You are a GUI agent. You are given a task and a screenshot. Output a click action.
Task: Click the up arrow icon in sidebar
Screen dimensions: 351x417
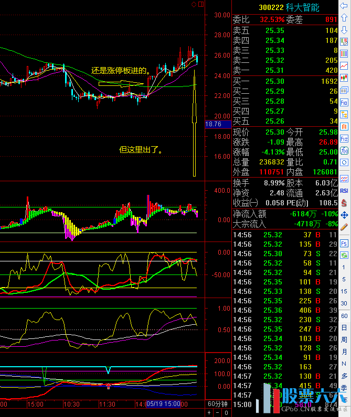pyautogui.click(x=344, y=18)
